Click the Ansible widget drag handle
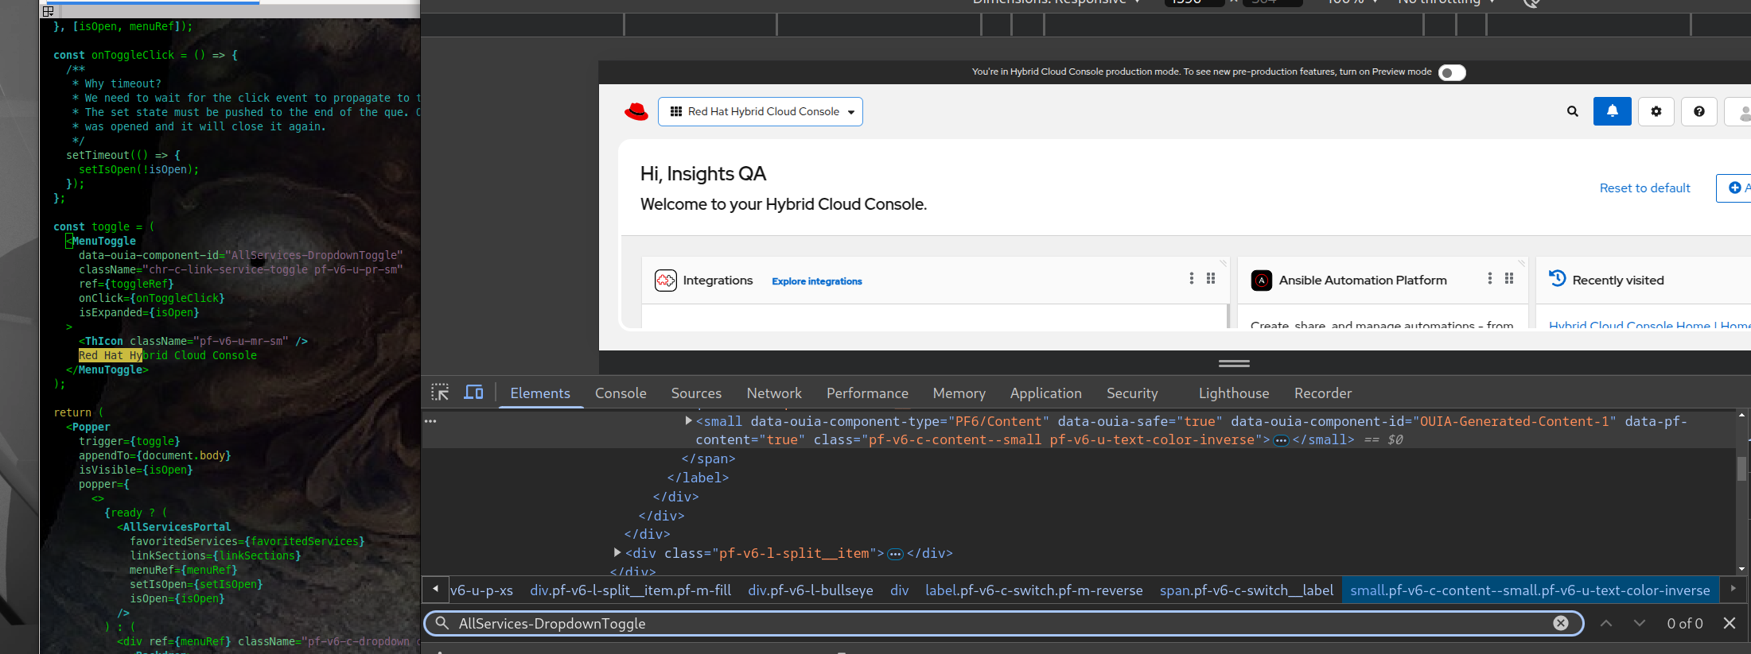This screenshot has width=1751, height=654. (x=1509, y=278)
